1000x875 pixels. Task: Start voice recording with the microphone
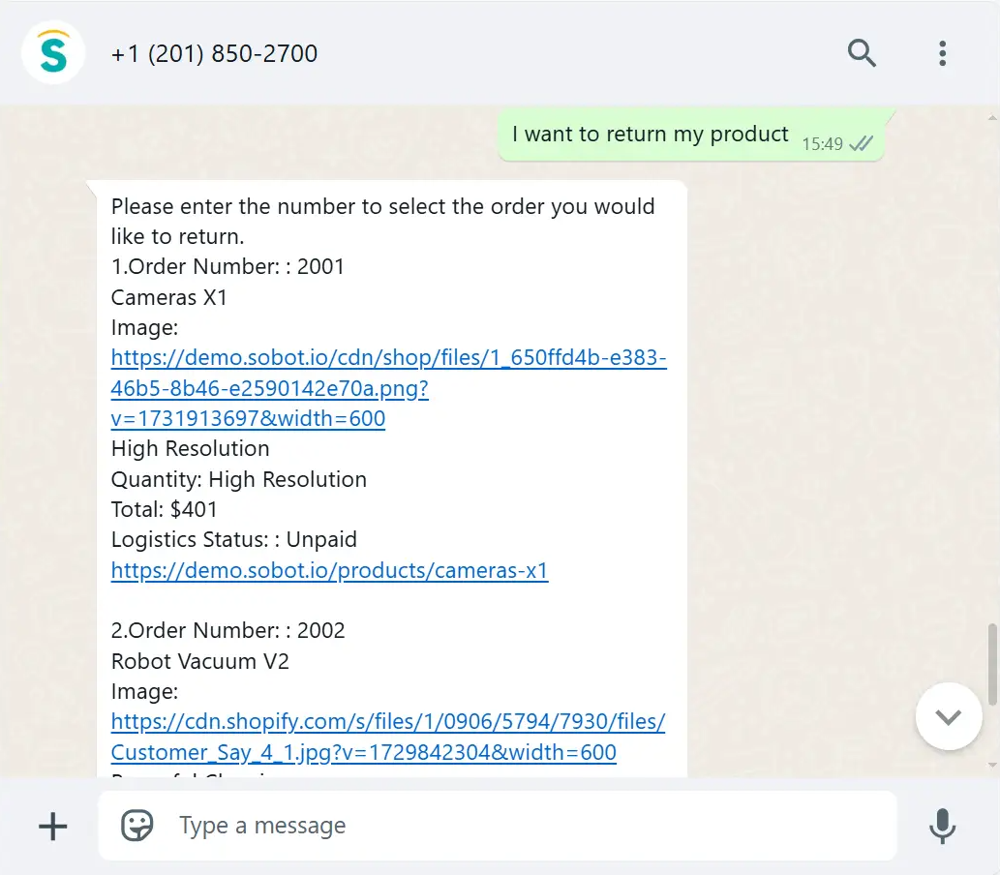pos(942,827)
